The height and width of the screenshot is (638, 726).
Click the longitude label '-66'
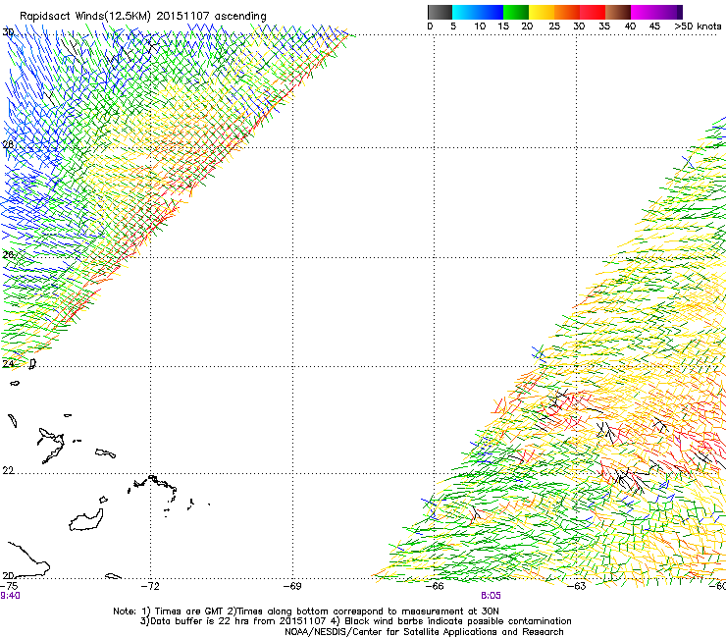(435, 586)
